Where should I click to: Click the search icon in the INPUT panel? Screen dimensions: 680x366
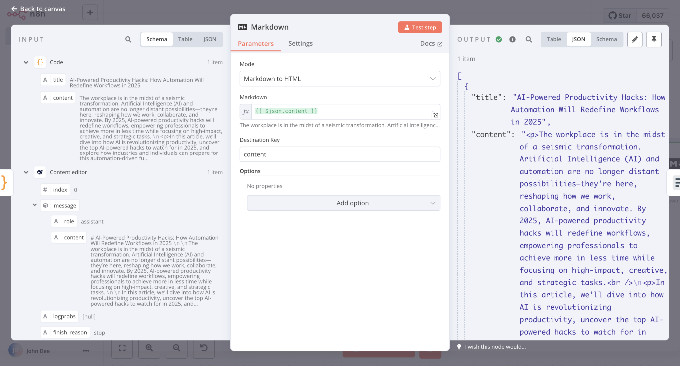click(x=128, y=39)
